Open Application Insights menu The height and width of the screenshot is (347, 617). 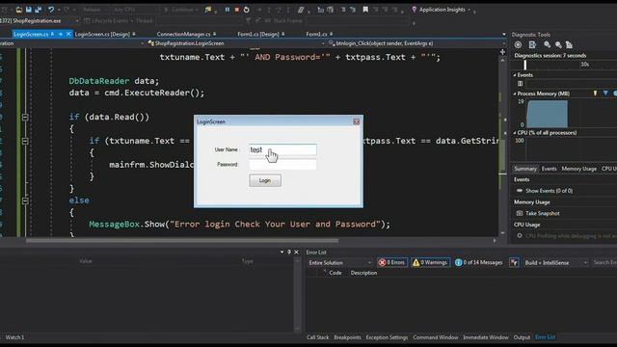click(442, 10)
